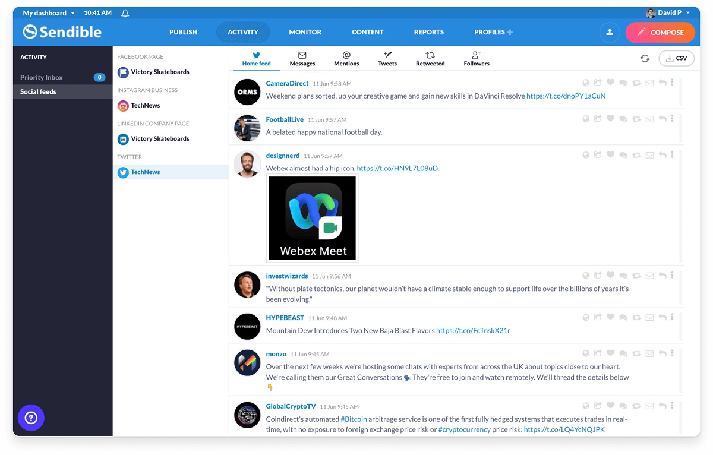Email the FootballLive tweet via envelope icon
The width and height of the screenshot is (713, 455).
(x=649, y=119)
